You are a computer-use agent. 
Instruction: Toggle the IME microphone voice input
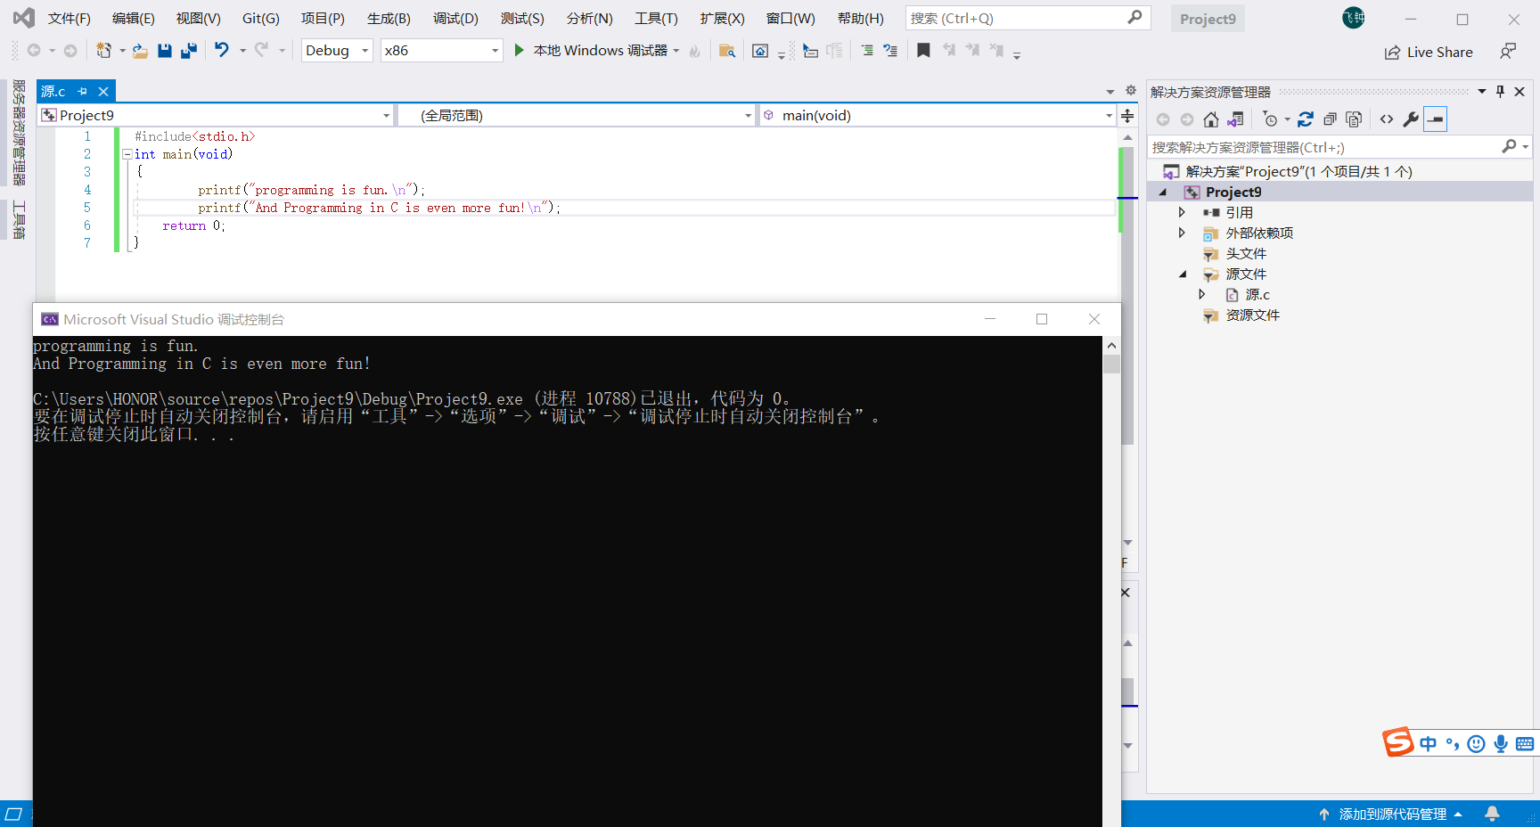pyautogui.click(x=1501, y=743)
